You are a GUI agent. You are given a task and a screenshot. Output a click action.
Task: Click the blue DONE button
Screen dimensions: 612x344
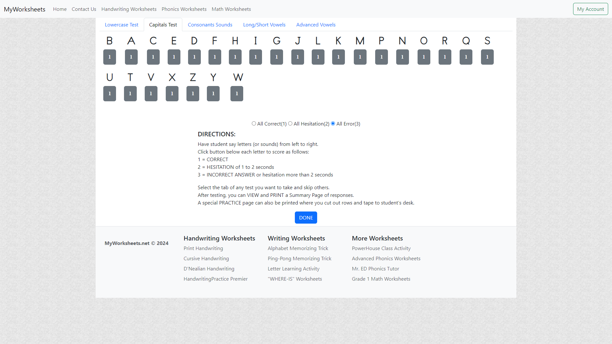(x=306, y=218)
